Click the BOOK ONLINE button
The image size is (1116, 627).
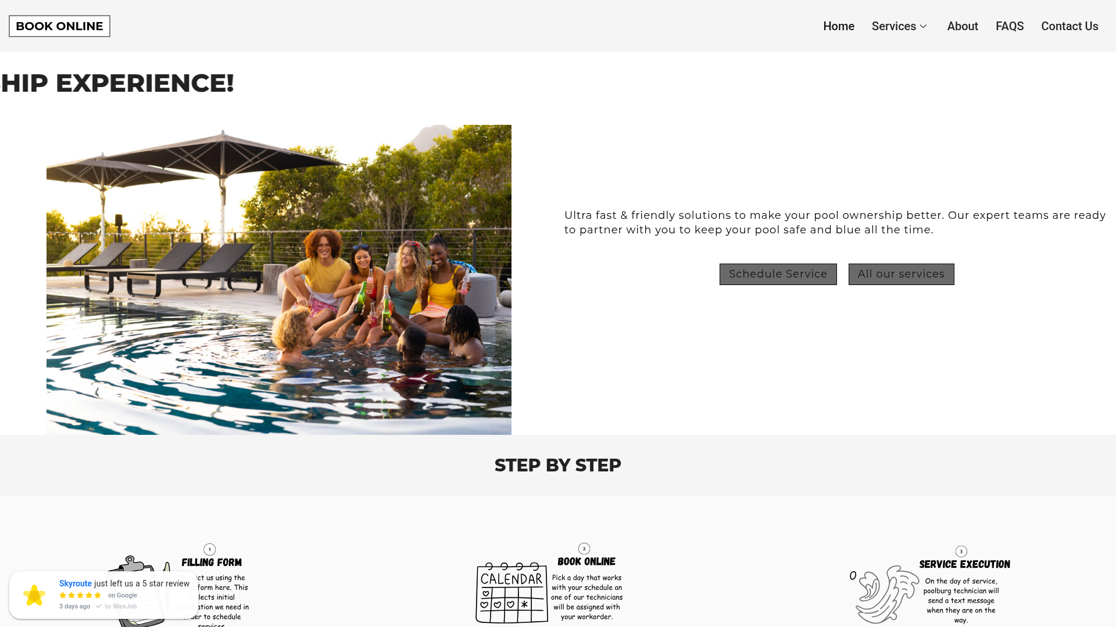click(59, 26)
